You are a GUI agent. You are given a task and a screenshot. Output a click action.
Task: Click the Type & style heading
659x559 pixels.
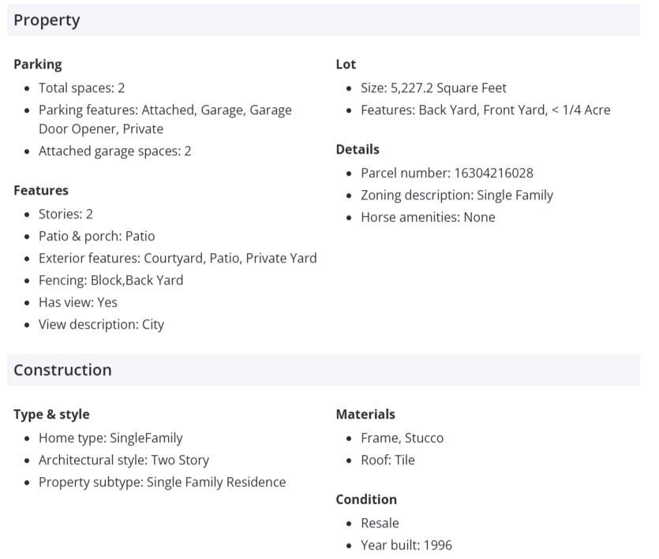[51, 415]
